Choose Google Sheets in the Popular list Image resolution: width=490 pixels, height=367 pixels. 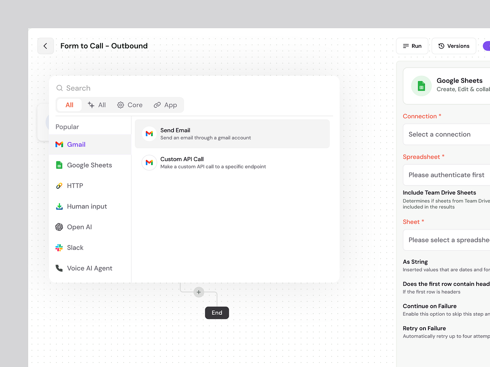pyautogui.click(x=90, y=165)
